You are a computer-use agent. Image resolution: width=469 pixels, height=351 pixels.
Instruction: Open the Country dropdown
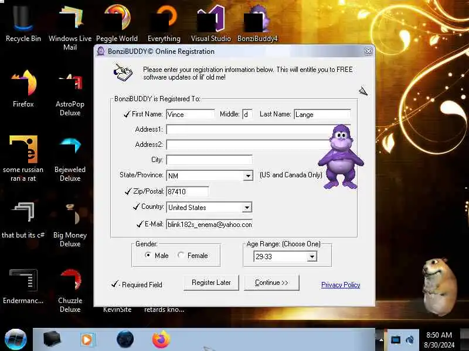click(x=247, y=208)
